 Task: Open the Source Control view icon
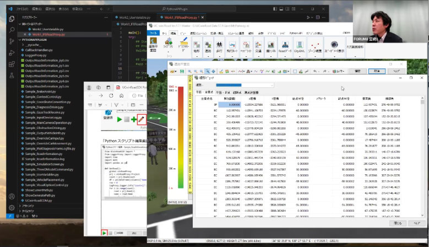coord(11,41)
